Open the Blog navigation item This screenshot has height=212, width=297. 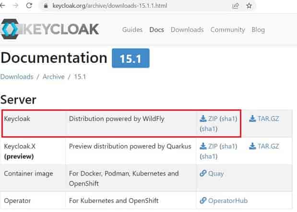(x=258, y=30)
